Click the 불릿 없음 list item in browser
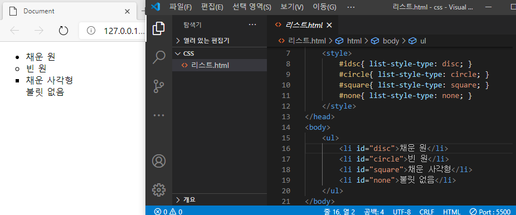Screen dimensions: 516x215 click(45, 92)
